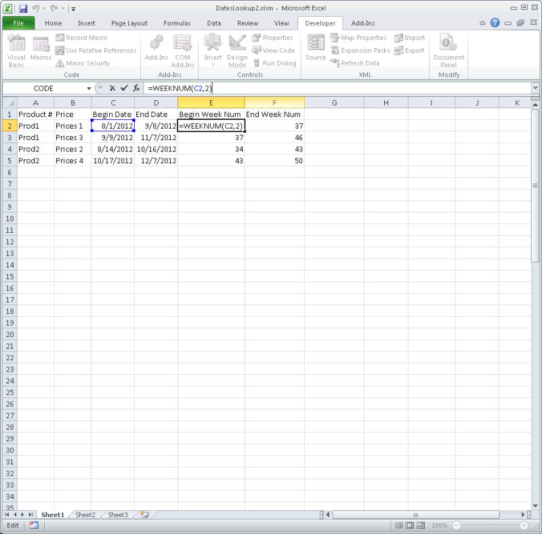Click the Import icon in XML group
The width and height of the screenshot is (542, 534).
click(x=409, y=38)
